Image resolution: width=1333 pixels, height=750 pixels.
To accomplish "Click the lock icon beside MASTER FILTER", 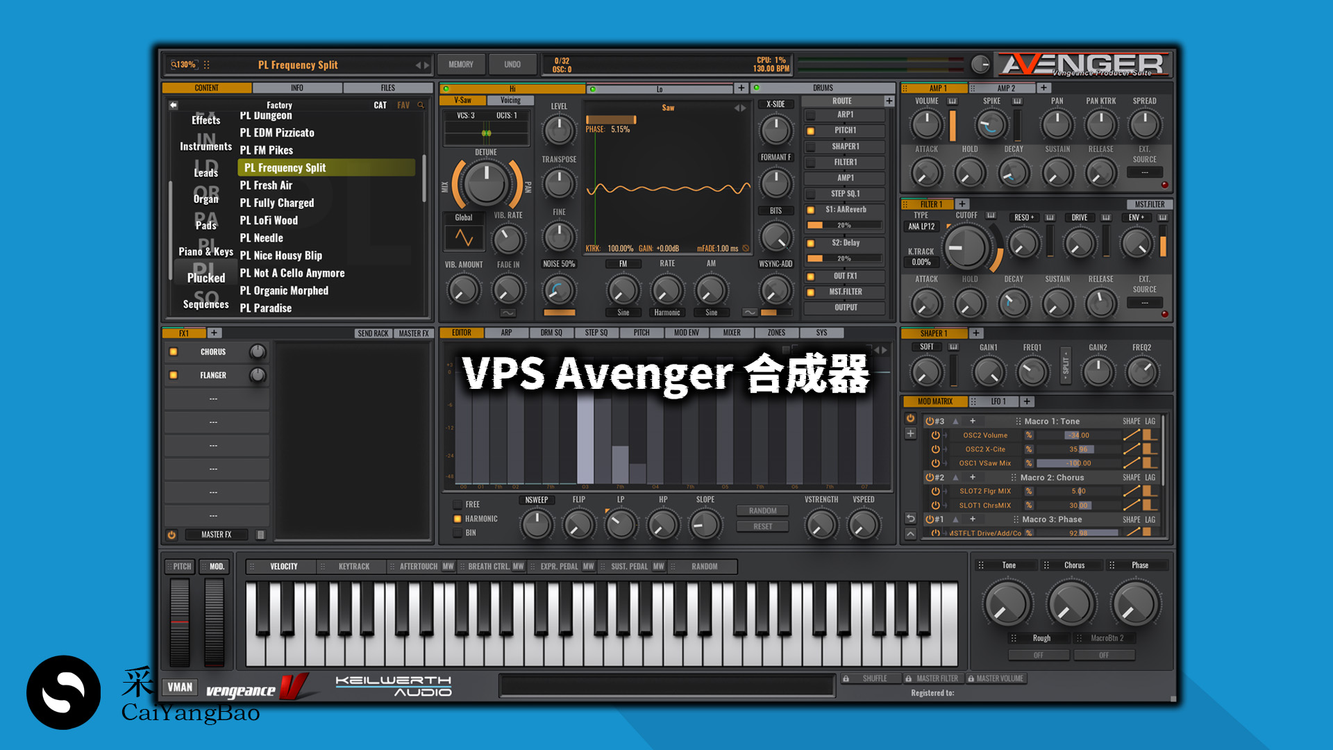I will (x=908, y=678).
